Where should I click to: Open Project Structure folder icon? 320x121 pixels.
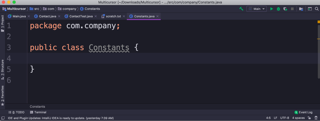[301, 9]
